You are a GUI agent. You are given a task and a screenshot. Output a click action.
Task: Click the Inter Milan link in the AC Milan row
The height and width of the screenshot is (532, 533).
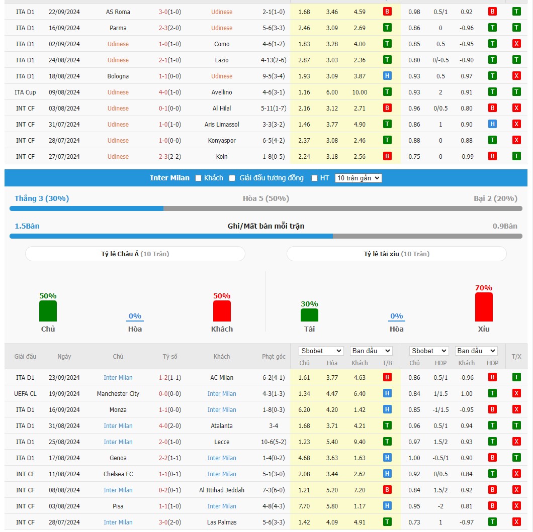tap(118, 378)
